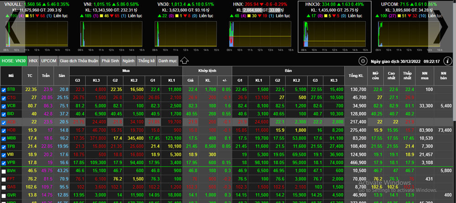
Task: Click the up arrow icon after Danh mục
Action: tap(185, 60)
